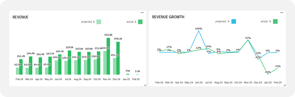Click the 57% label on growth chart
Image resolution: width=295 pixels, height=97 pixels.
tap(248, 38)
